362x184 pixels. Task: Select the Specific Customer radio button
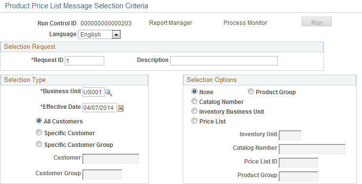39,132
